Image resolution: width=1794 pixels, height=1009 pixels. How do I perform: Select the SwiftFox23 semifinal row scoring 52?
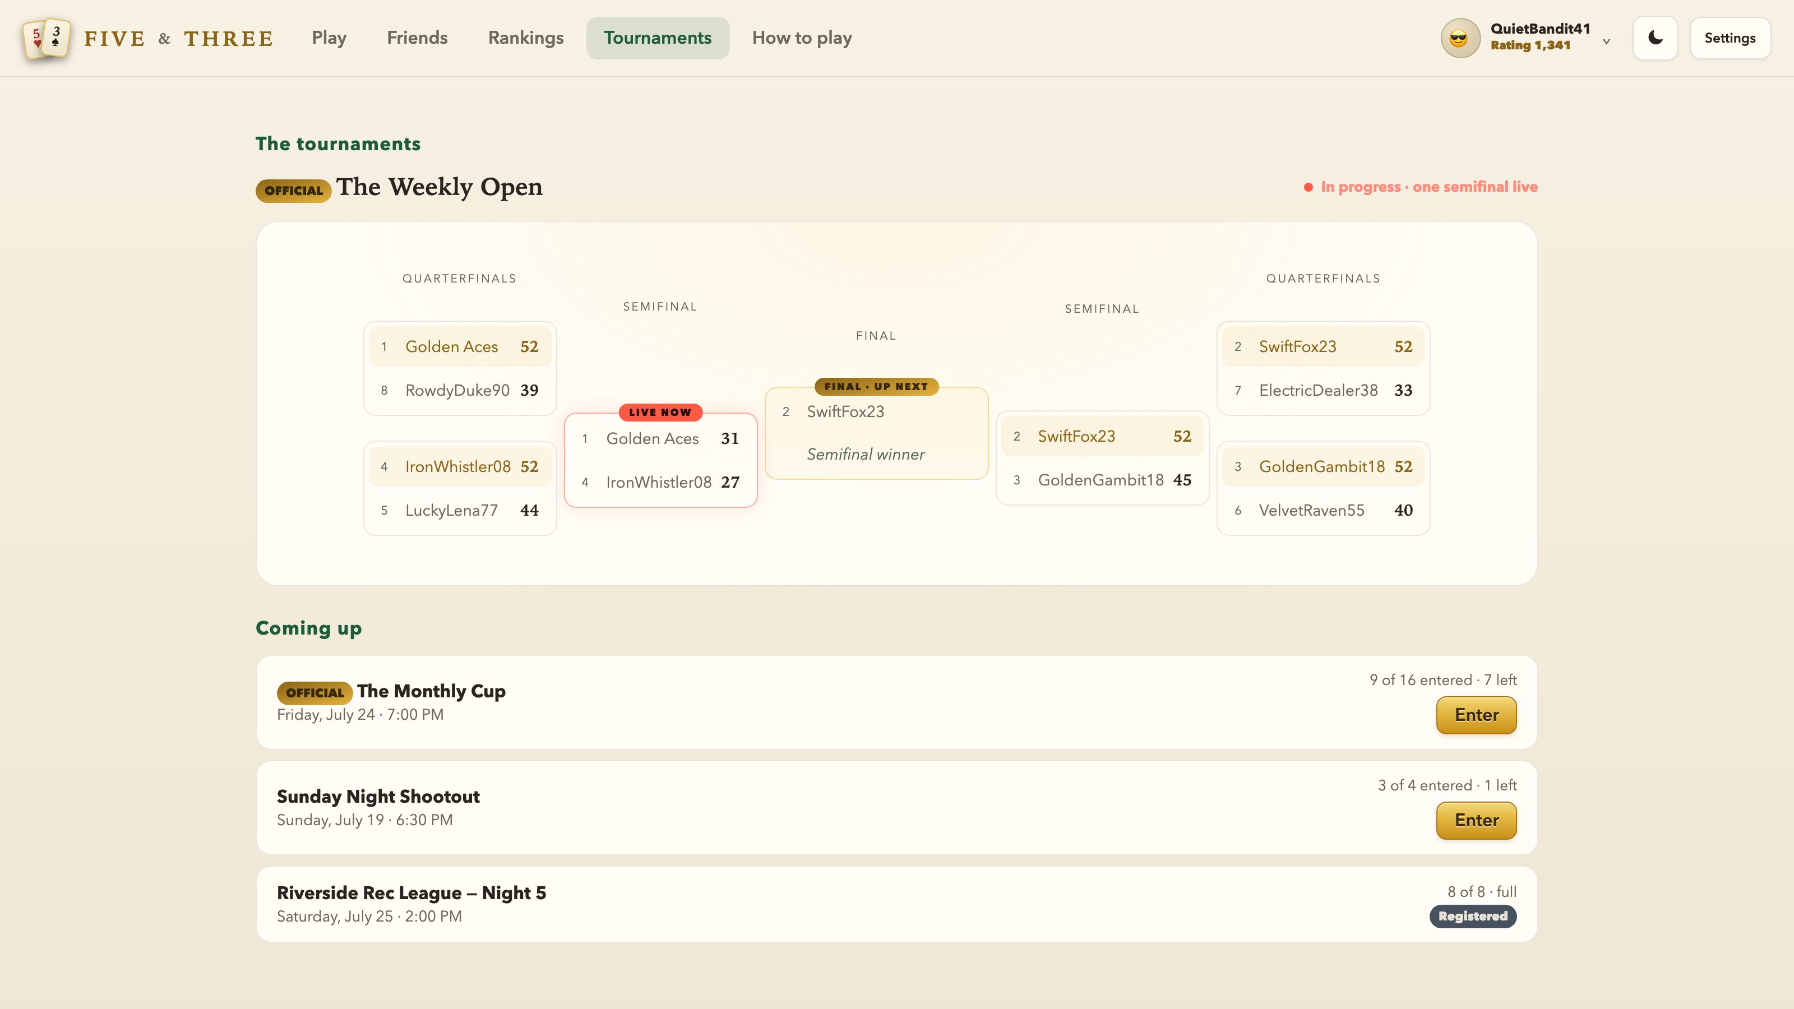[x=1102, y=437]
